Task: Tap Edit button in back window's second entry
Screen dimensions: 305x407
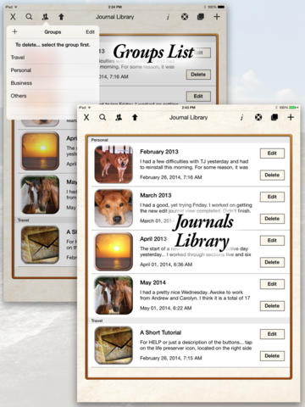Action: pyautogui.click(x=198, y=97)
